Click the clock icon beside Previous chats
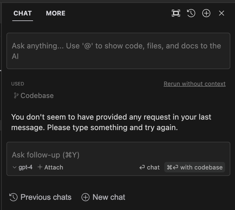 click(13, 197)
